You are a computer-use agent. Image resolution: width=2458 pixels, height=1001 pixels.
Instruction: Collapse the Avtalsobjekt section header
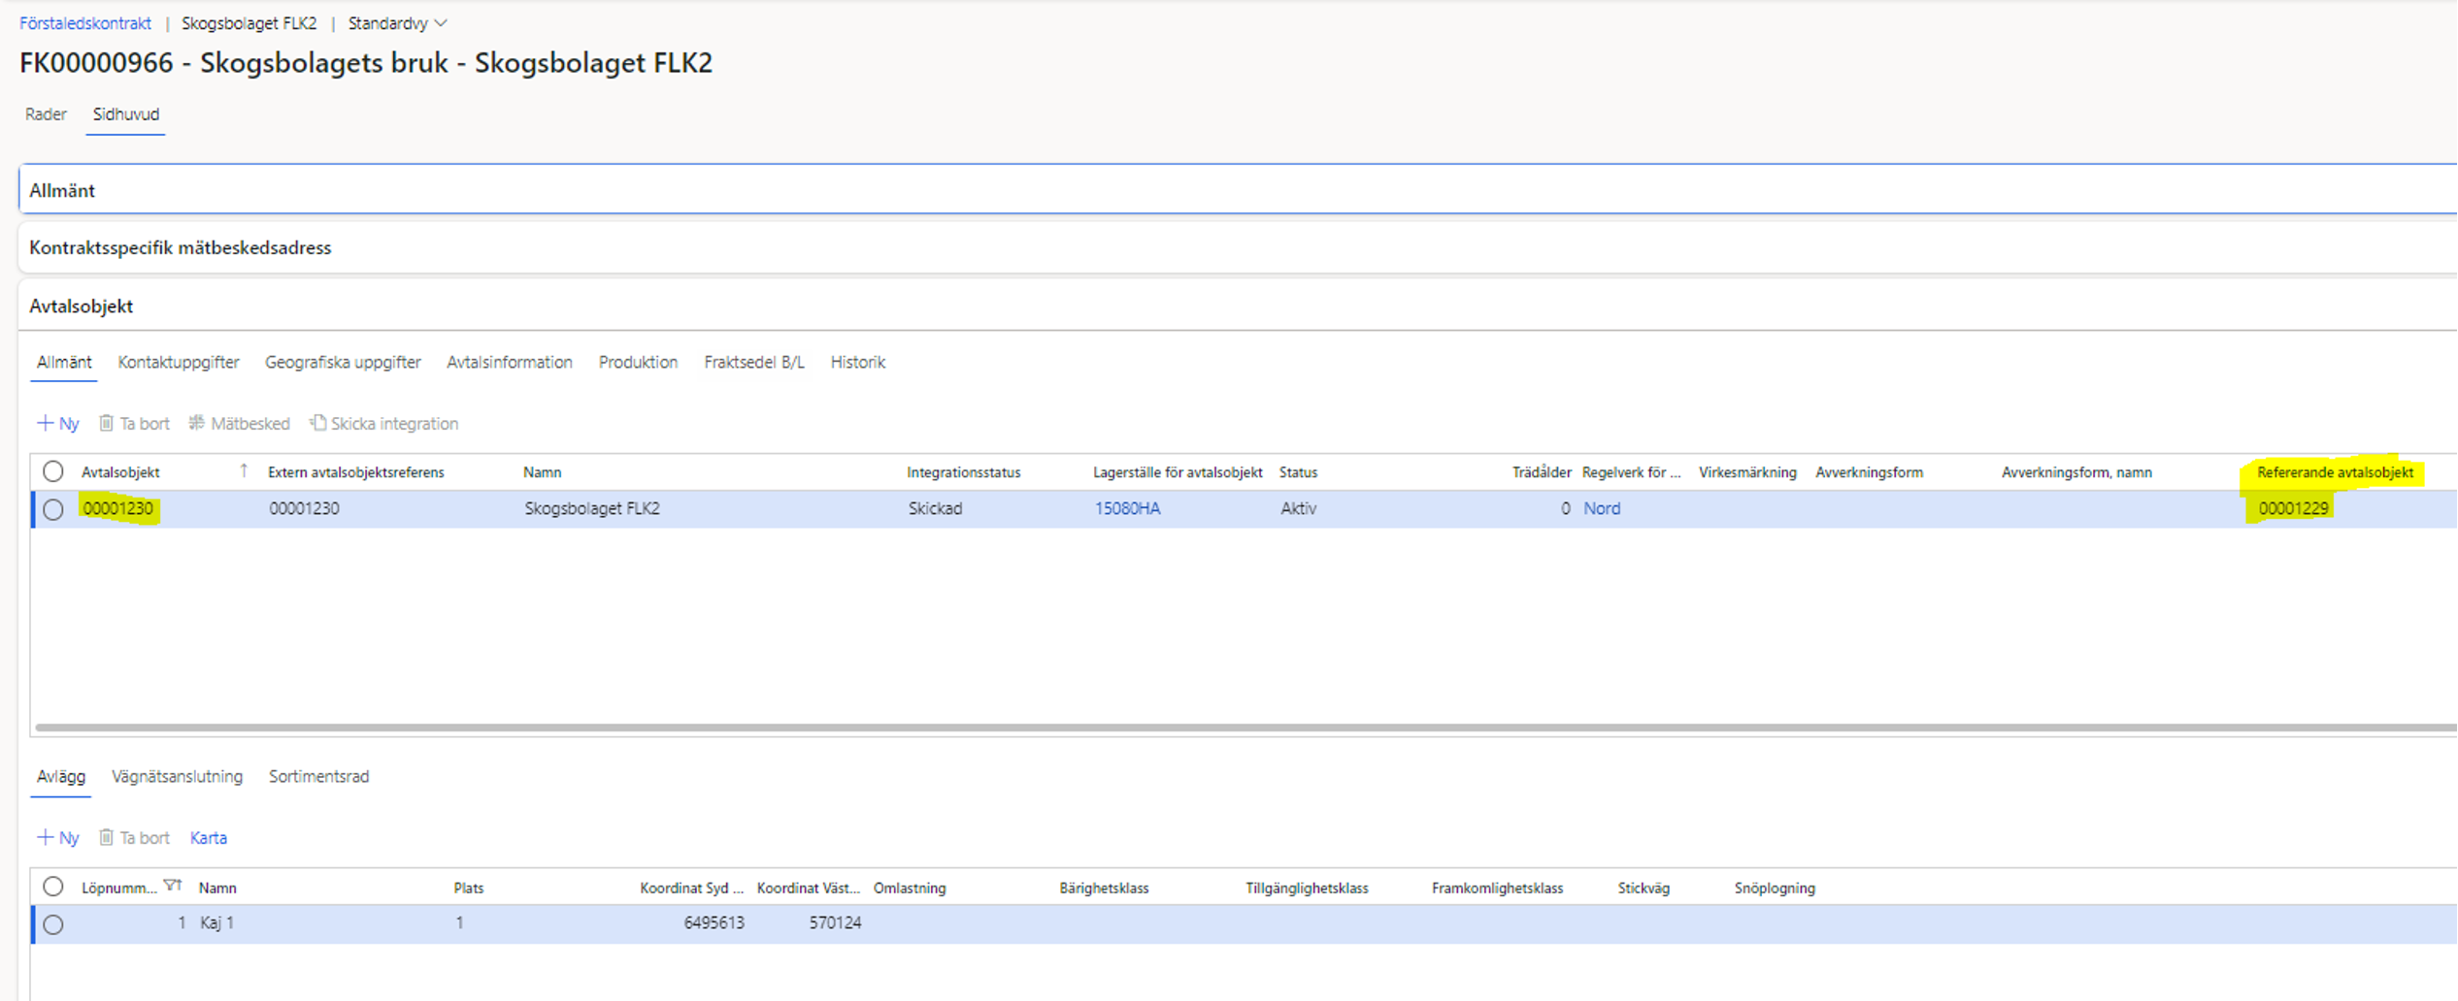[x=1238, y=306]
